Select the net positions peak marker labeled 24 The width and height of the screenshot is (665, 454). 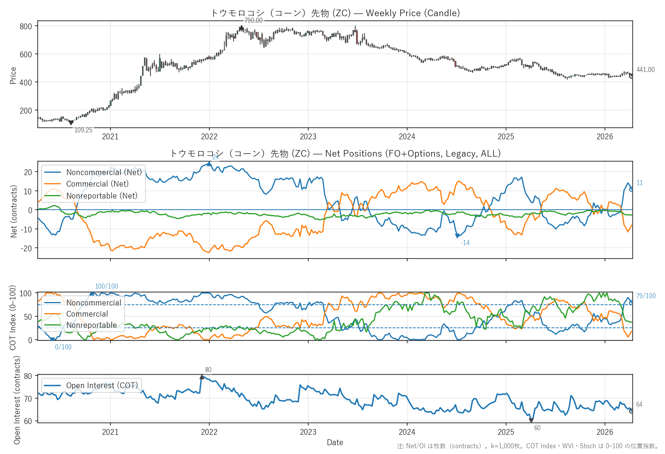tap(209, 164)
